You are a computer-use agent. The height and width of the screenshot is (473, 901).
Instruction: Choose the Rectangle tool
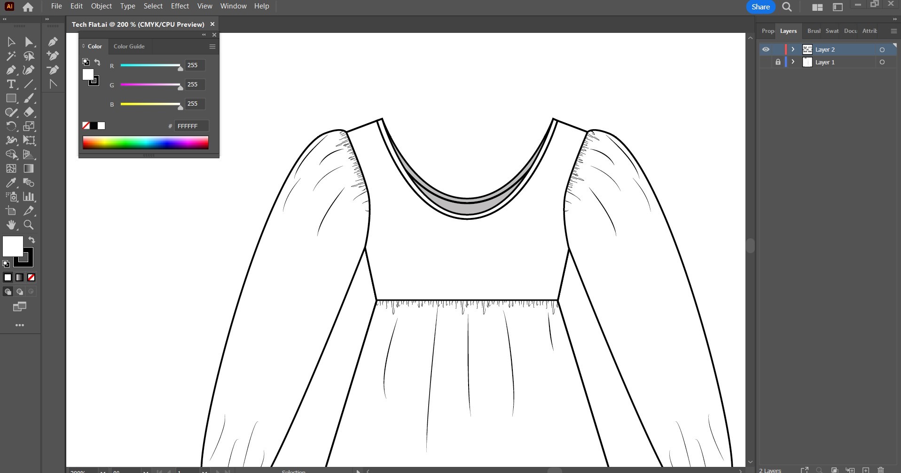coord(11,98)
